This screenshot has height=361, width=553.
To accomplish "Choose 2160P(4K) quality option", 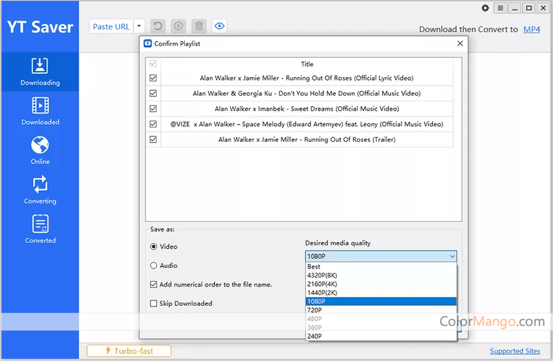I will click(x=381, y=284).
